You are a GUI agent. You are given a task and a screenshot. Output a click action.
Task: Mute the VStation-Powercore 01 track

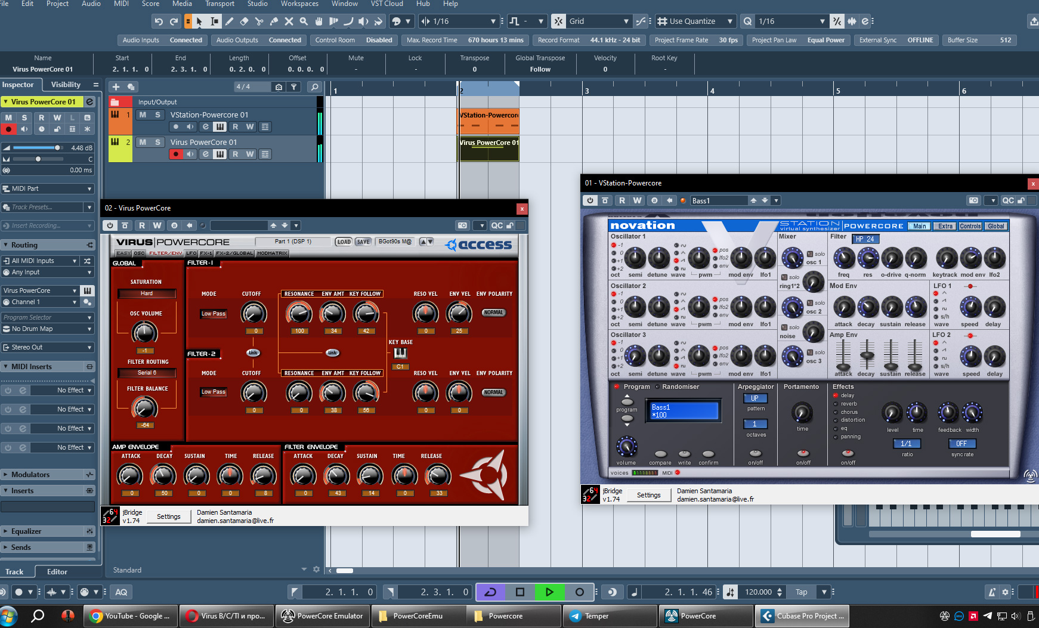coord(143,115)
